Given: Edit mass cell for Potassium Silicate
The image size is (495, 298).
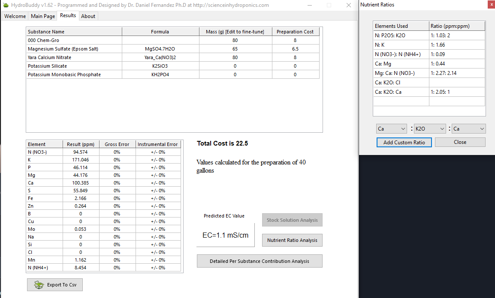Looking at the screenshot, I should [x=235, y=66].
